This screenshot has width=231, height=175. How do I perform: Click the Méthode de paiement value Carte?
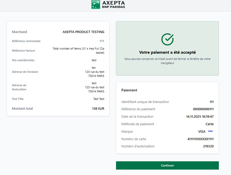point(210,124)
